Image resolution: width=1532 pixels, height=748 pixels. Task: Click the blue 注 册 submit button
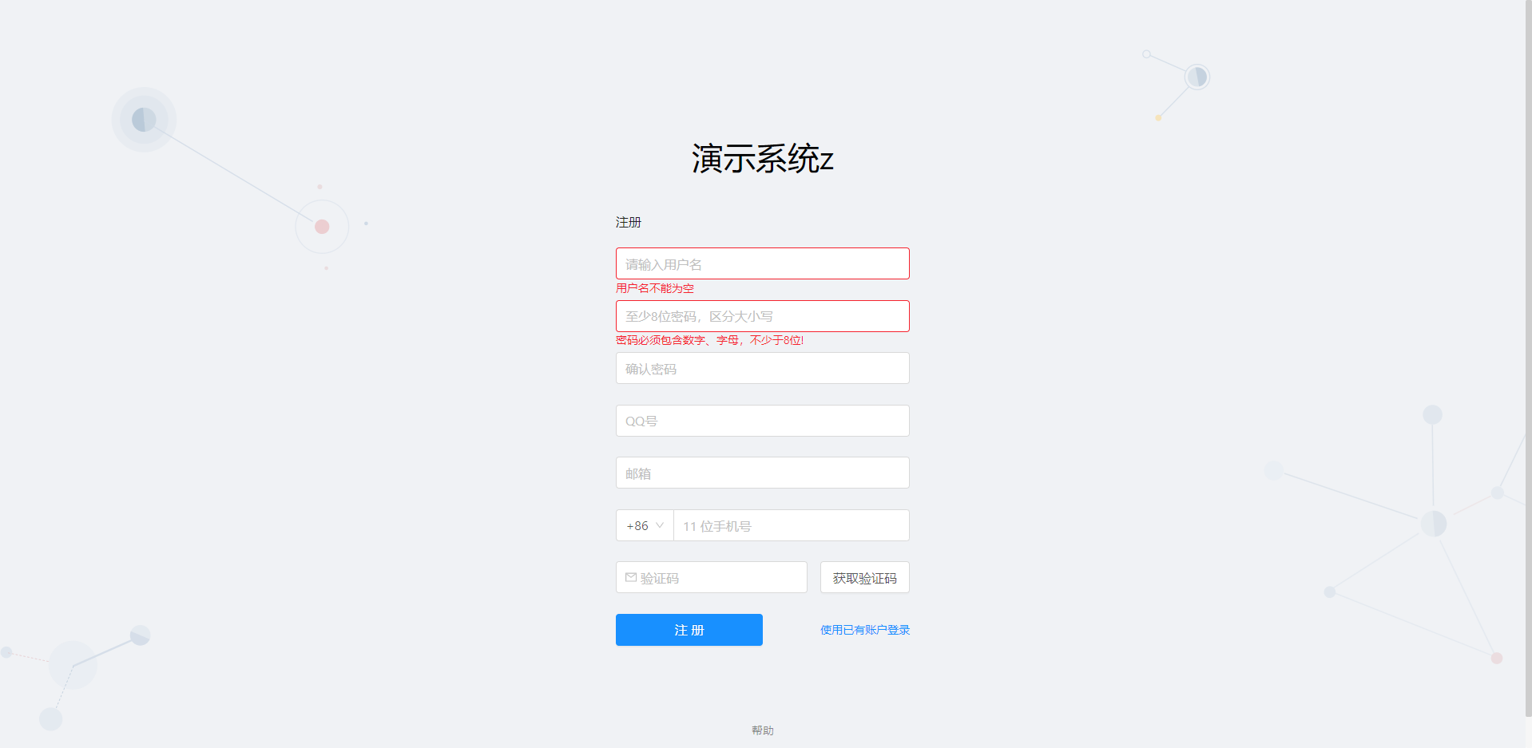point(689,630)
